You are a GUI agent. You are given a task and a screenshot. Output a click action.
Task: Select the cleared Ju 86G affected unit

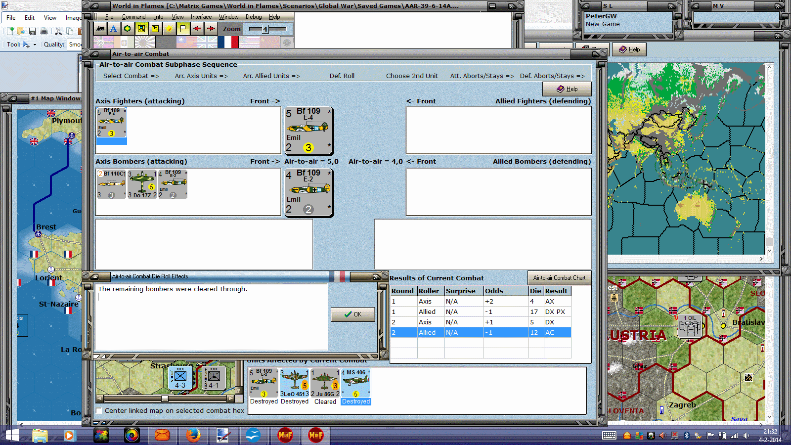coord(325,383)
